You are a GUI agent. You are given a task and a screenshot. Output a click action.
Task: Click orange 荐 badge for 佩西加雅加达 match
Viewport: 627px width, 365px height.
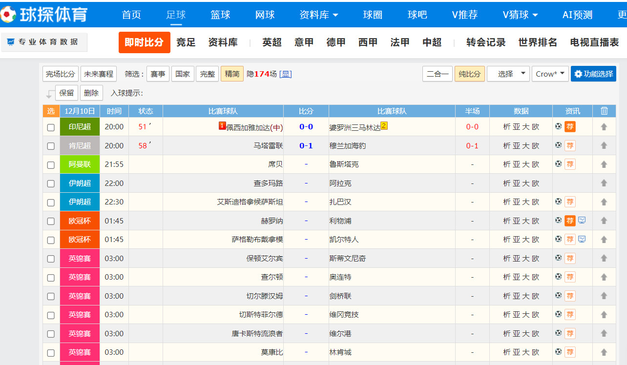(570, 127)
